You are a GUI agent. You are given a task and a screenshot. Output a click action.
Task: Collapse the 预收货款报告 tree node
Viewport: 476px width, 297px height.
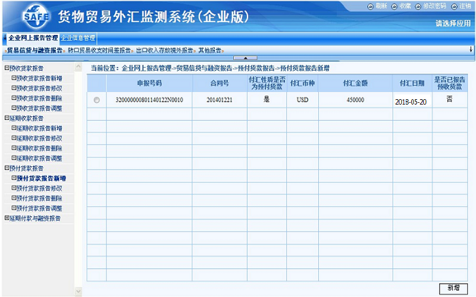tap(7, 68)
